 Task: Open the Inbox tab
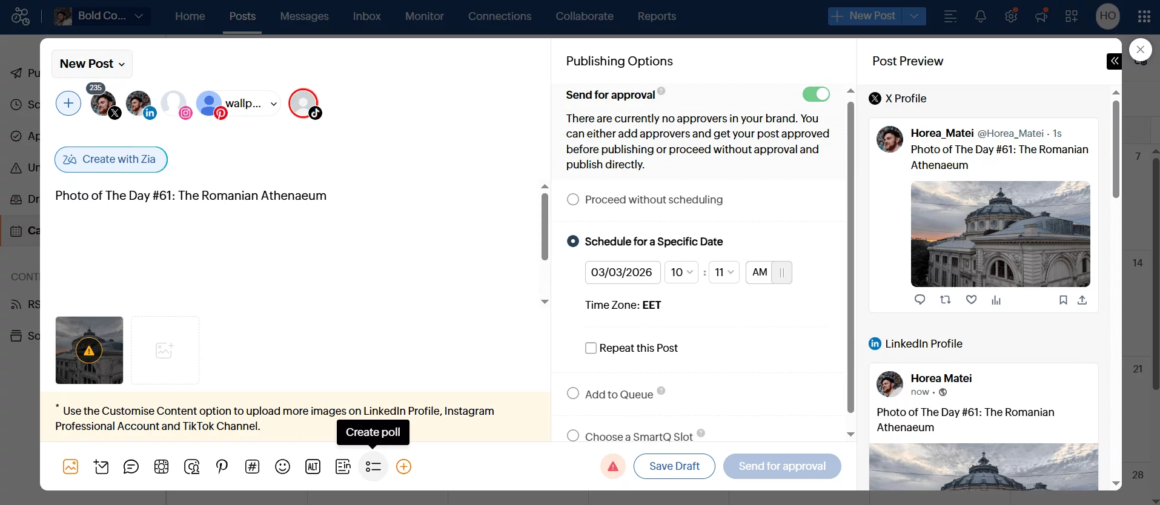pos(367,16)
